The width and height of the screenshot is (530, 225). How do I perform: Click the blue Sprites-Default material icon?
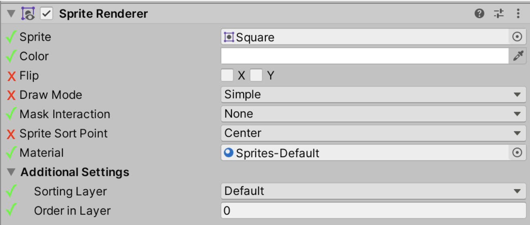229,153
